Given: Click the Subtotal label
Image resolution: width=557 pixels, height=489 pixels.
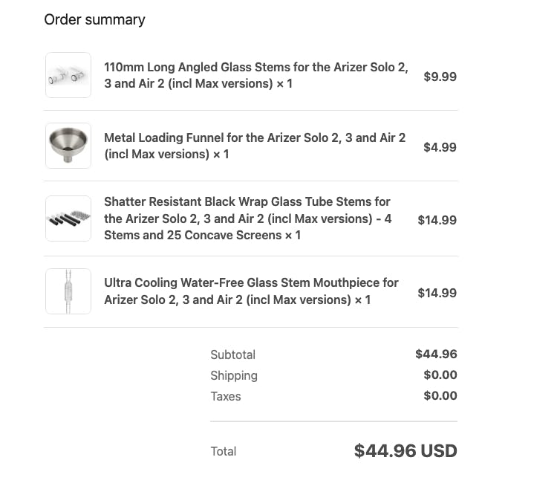Looking at the screenshot, I should pos(232,354).
